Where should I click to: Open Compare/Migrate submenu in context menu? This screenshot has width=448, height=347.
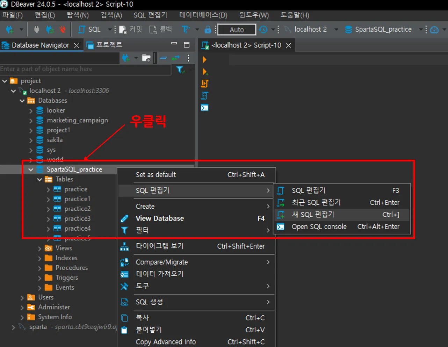pos(197,262)
